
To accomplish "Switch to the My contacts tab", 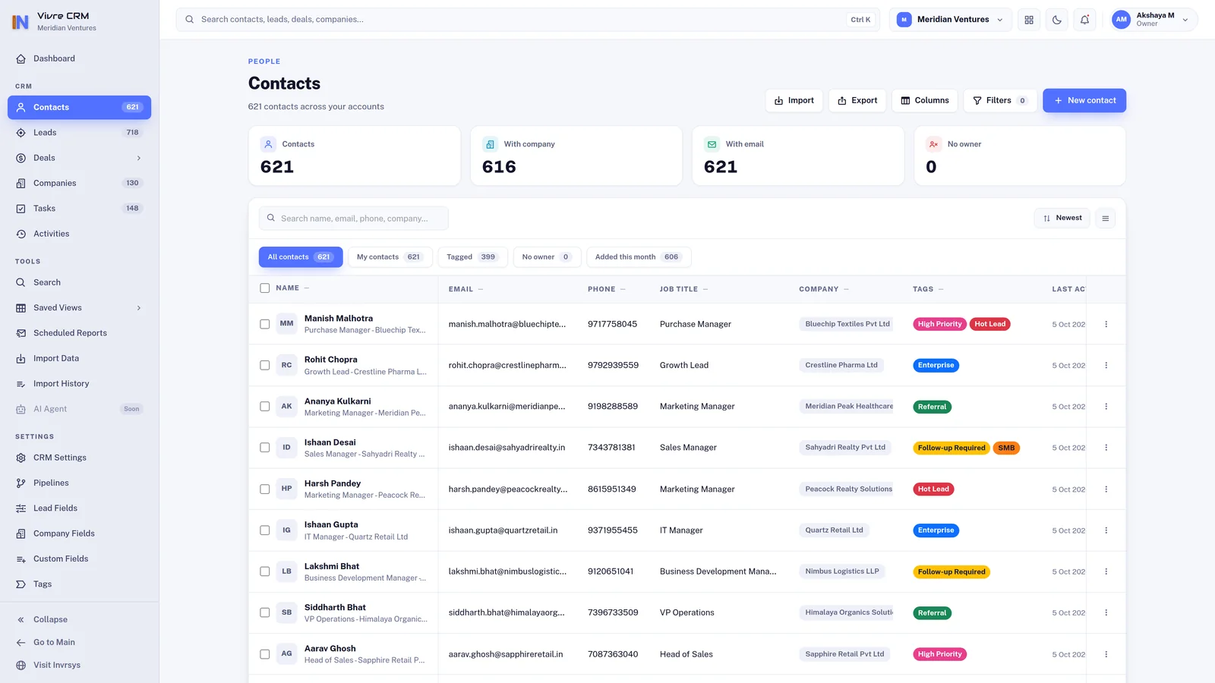I will point(390,257).
